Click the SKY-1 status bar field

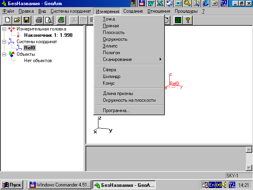(239, 176)
